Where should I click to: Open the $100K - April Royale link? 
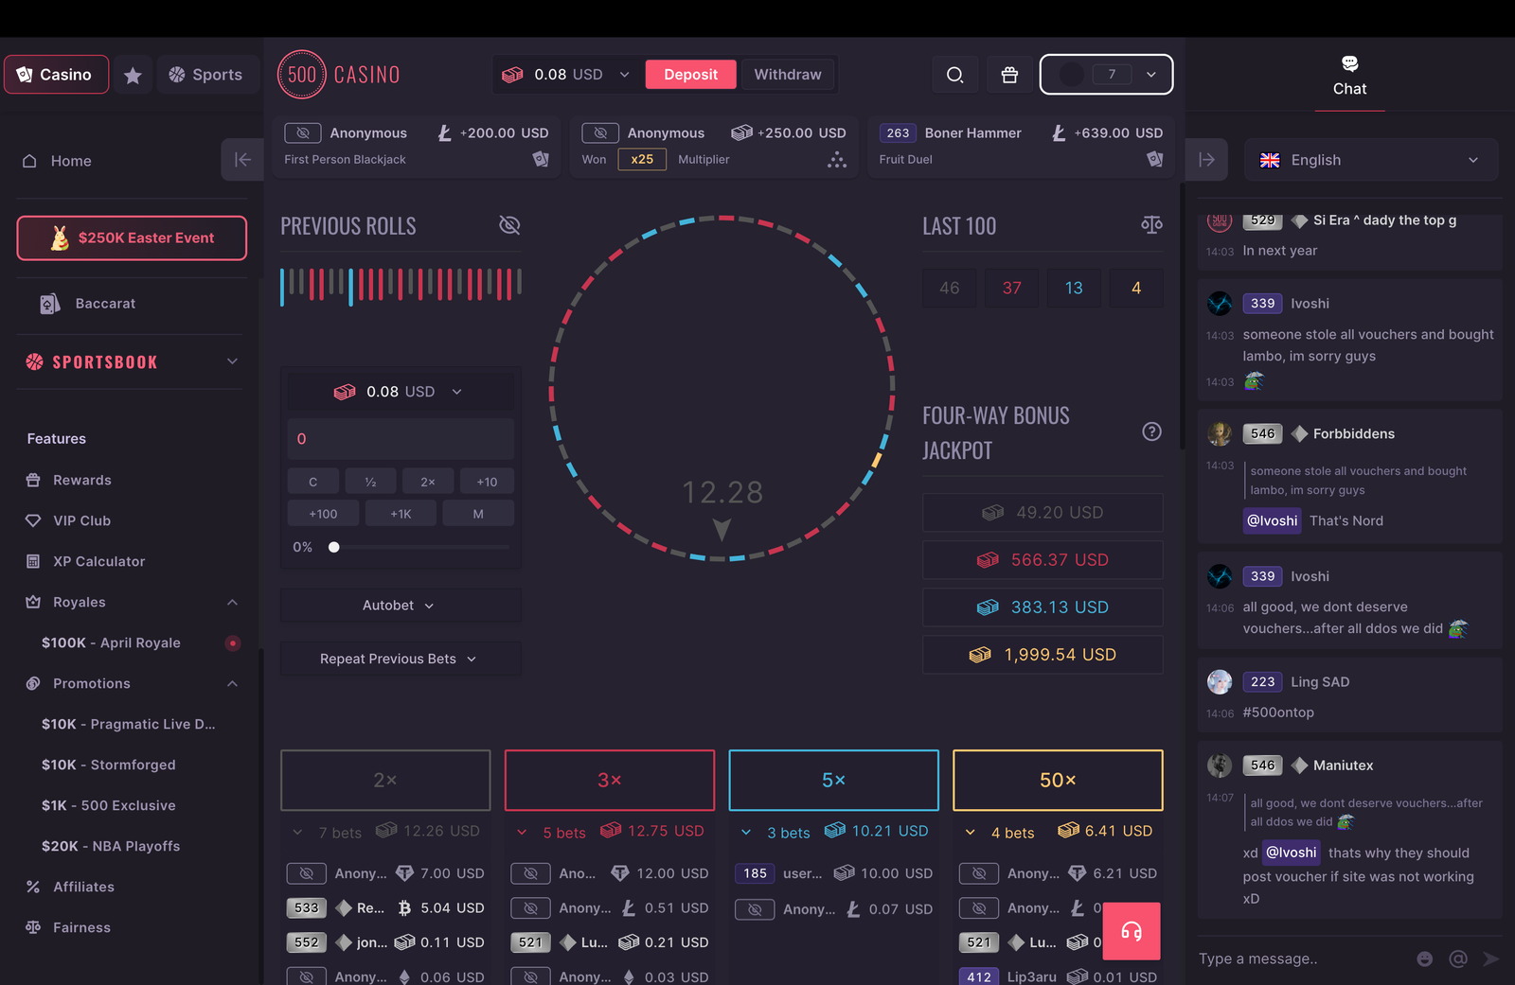click(x=111, y=643)
